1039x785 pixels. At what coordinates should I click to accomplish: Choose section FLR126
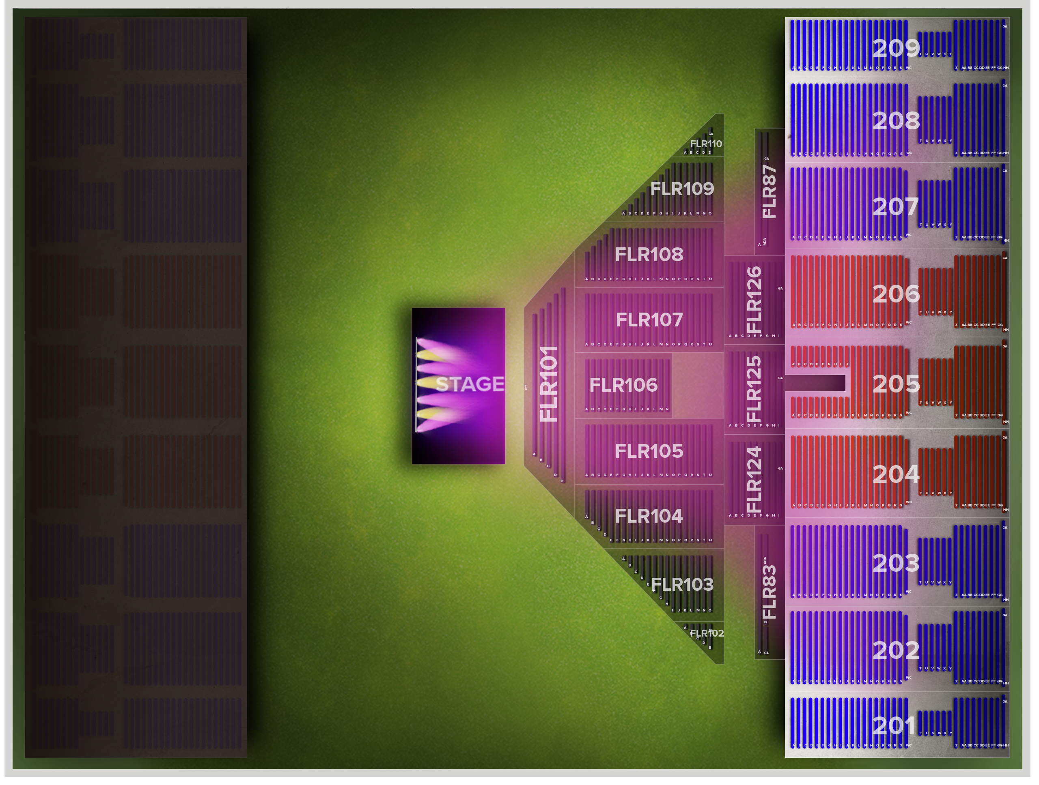pyautogui.click(x=754, y=300)
